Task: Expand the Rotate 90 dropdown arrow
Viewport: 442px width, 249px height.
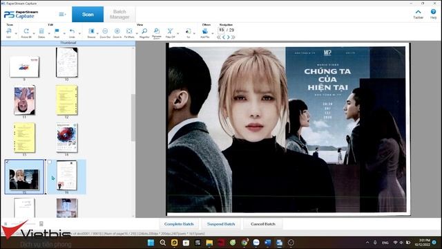Action: [34, 34]
